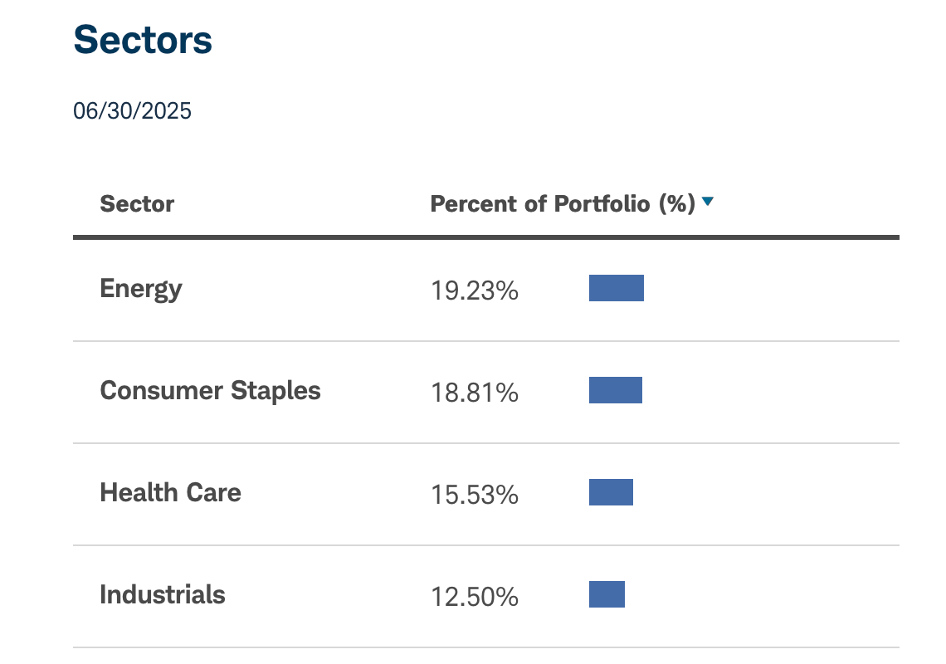
Task: Select the Health Care sector label
Action: 170,493
